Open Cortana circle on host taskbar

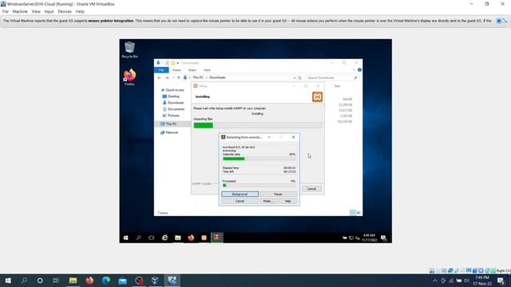(x=40, y=281)
